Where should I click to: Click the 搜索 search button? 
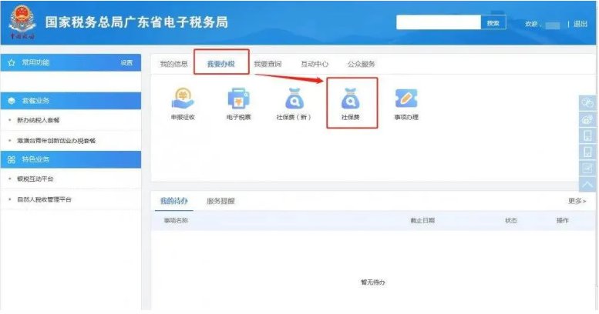click(493, 23)
